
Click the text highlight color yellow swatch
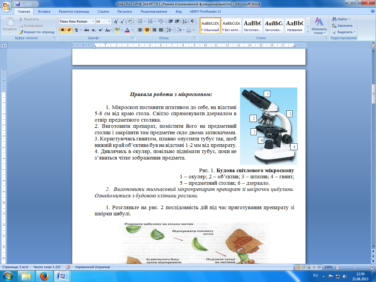117,30
